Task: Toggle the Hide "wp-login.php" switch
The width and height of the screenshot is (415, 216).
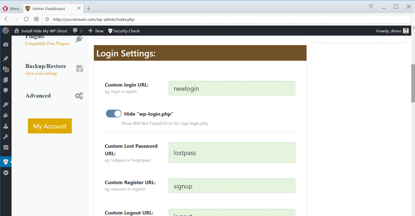Action: pos(114,114)
